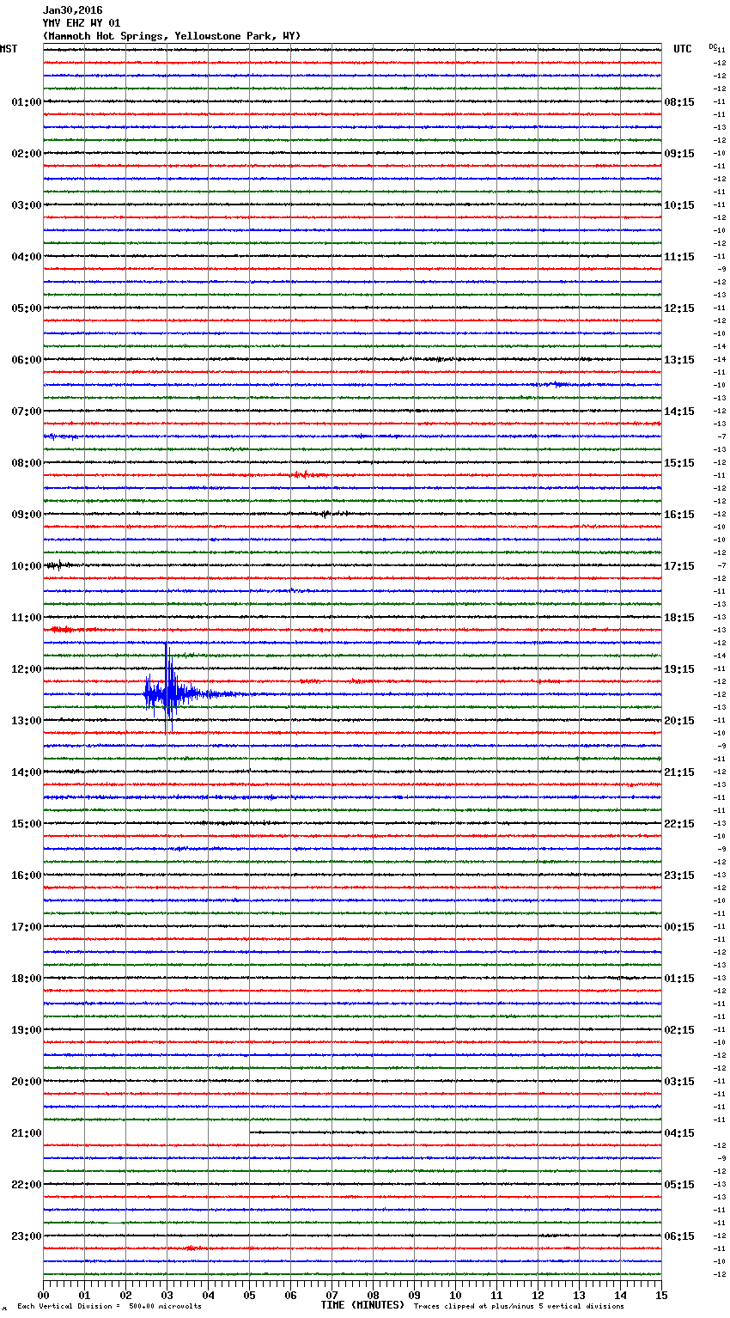The width and height of the screenshot is (730, 1318).
Task: Select the 17:00 MST row label
Action: coord(27,927)
